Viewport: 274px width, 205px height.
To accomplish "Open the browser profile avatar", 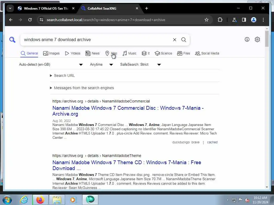I will [x=254, y=20].
